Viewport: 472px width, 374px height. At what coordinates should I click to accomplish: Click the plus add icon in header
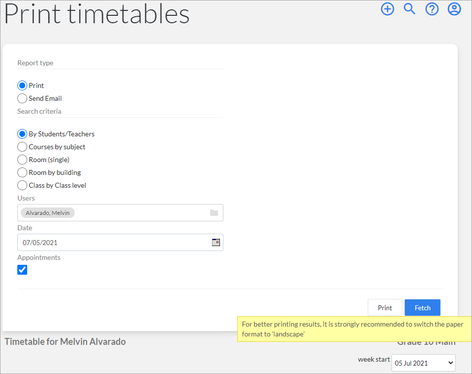click(x=387, y=9)
